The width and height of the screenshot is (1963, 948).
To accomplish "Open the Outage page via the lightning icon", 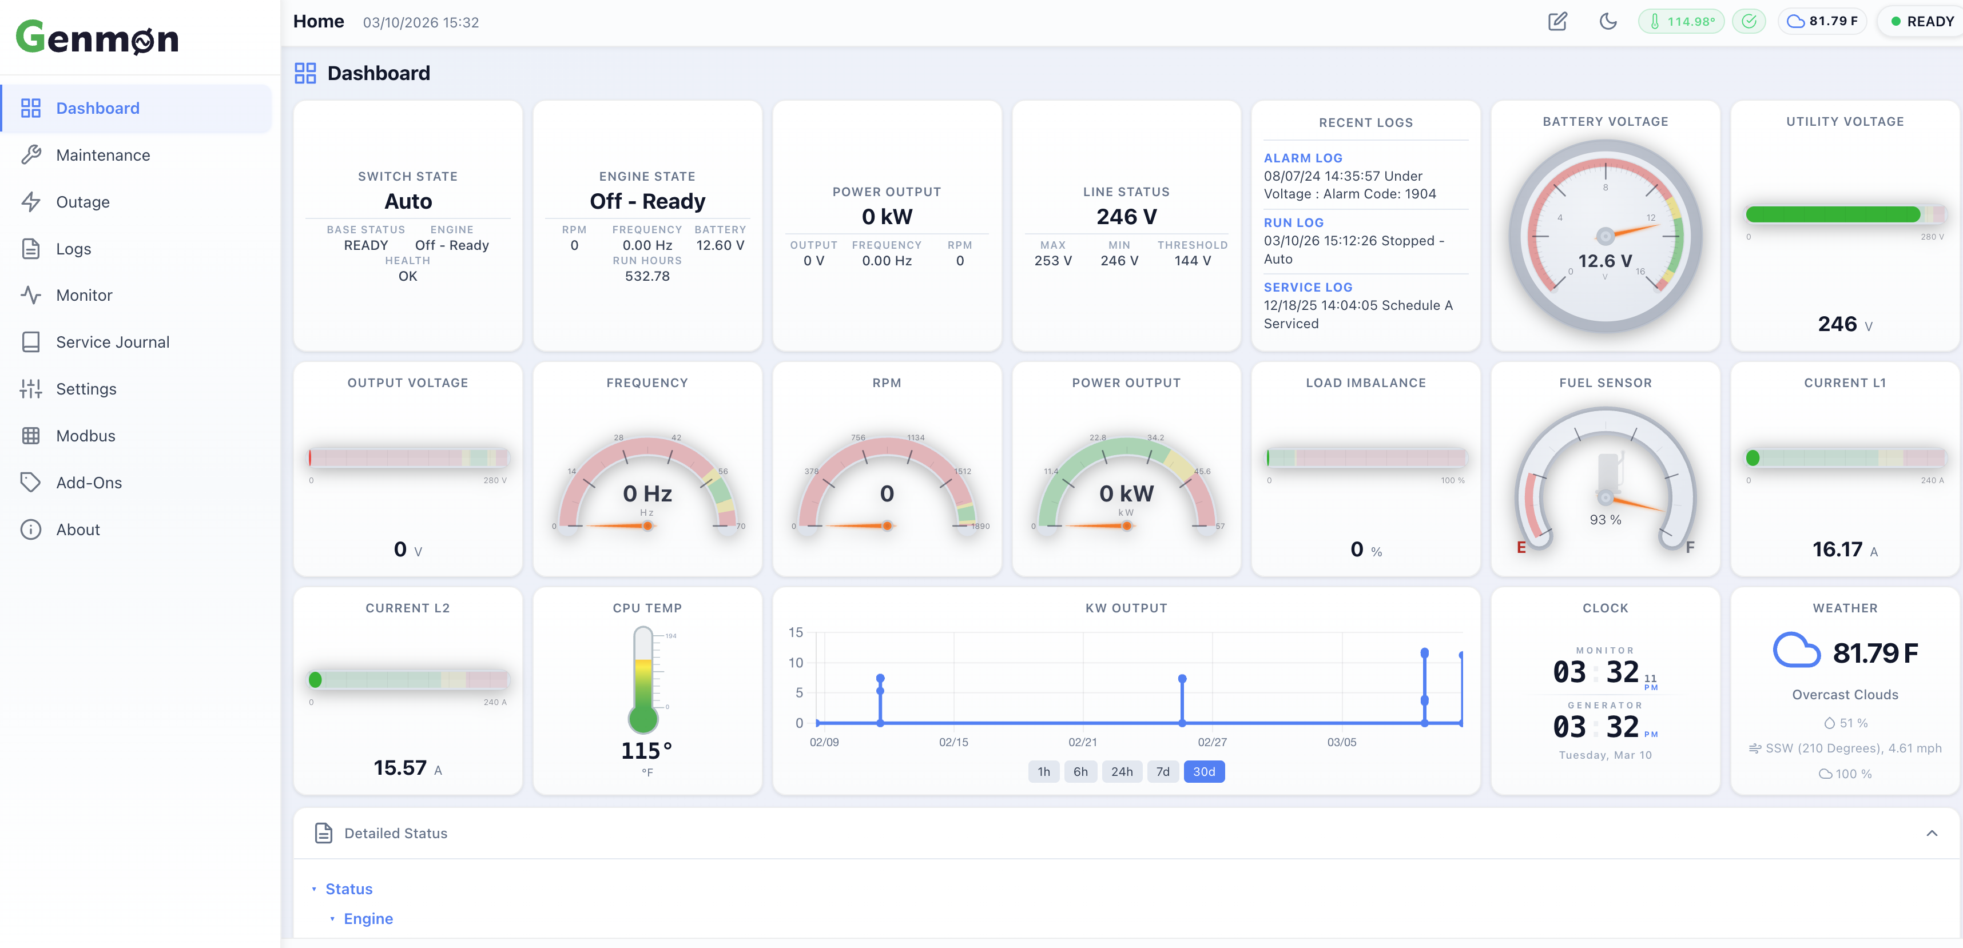I will point(31,202).
